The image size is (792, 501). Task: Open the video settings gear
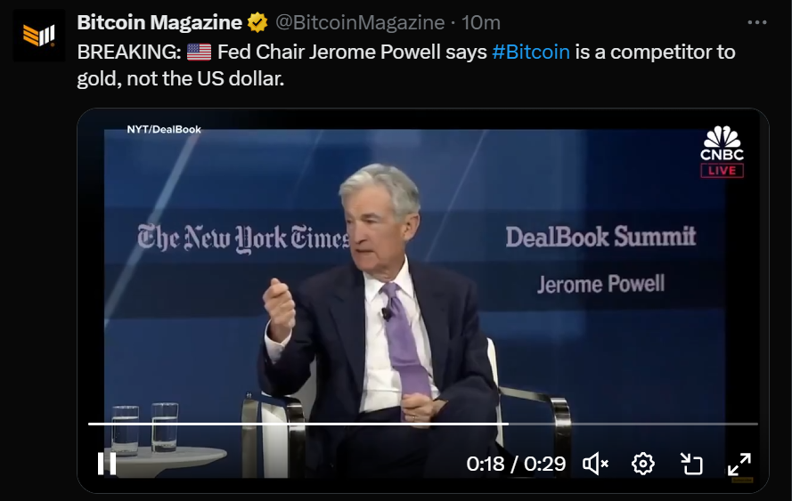coord(642,463)
